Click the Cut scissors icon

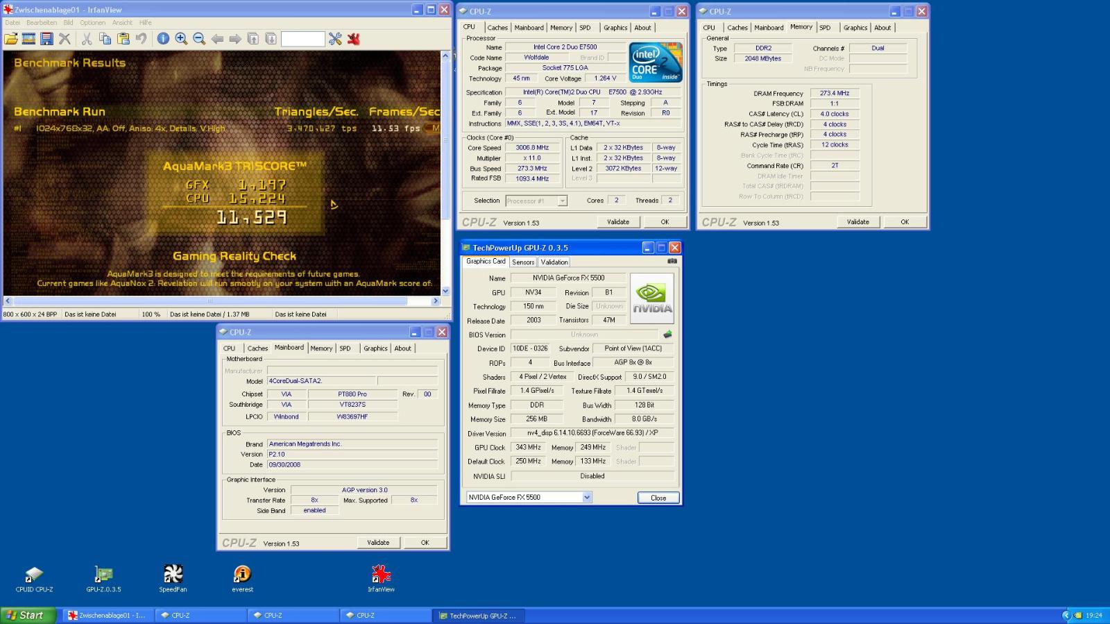click(x=87, y=39)
